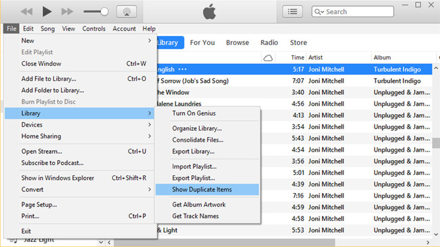Sort by the Album column header
440x247 pixels.
[382, 58]
